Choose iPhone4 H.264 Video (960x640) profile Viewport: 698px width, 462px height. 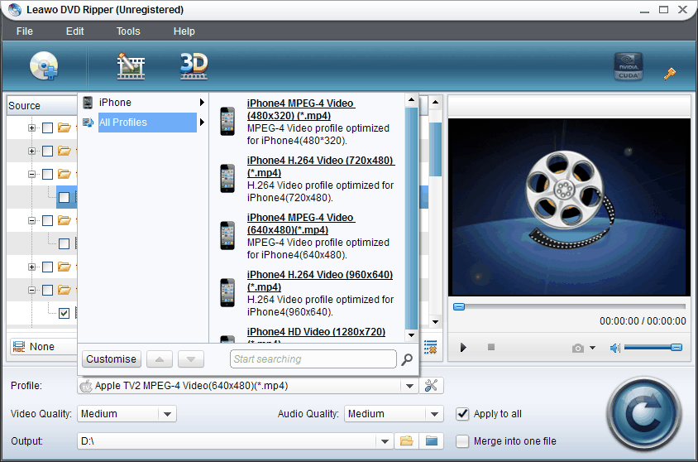[320, 281]
